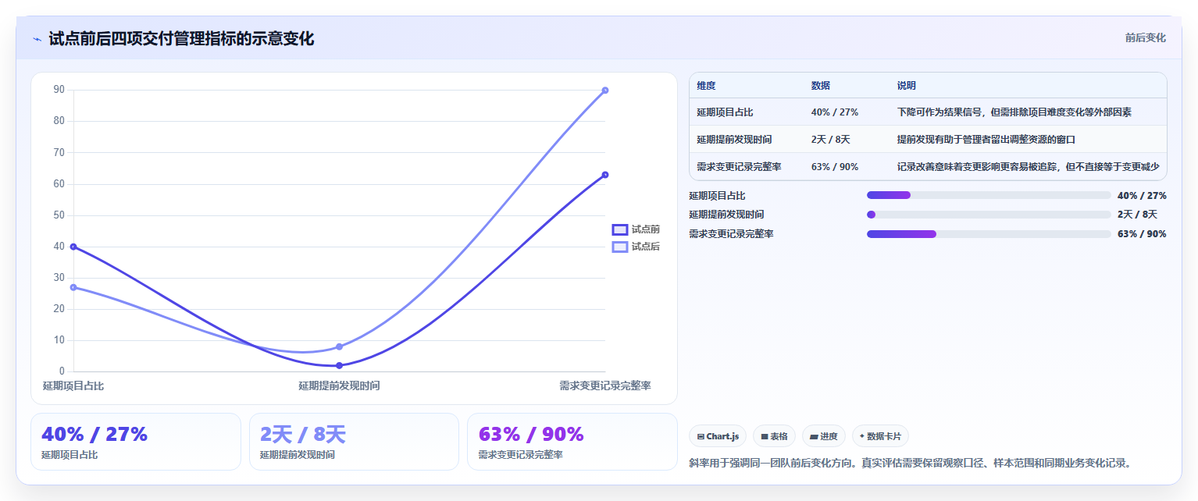Click the star icon inside 数据卡片 chip
This screenshot has width=1198, height=501.
tap(862, 436)
